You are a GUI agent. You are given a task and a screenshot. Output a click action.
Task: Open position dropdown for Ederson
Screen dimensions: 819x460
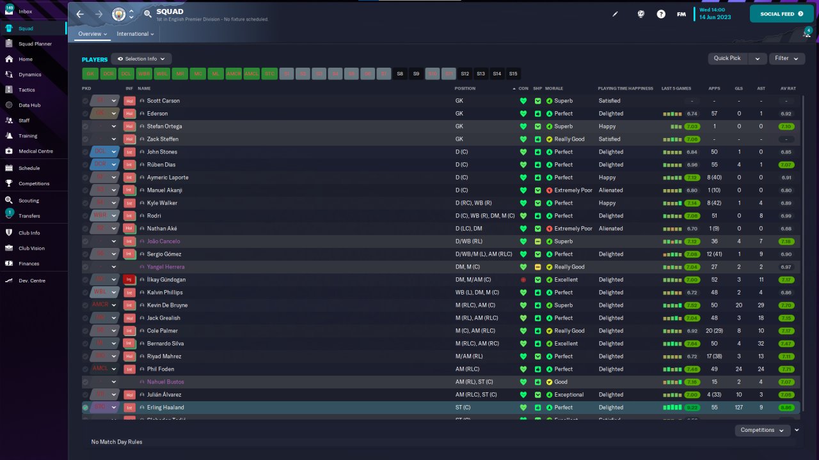click(114, 114)
